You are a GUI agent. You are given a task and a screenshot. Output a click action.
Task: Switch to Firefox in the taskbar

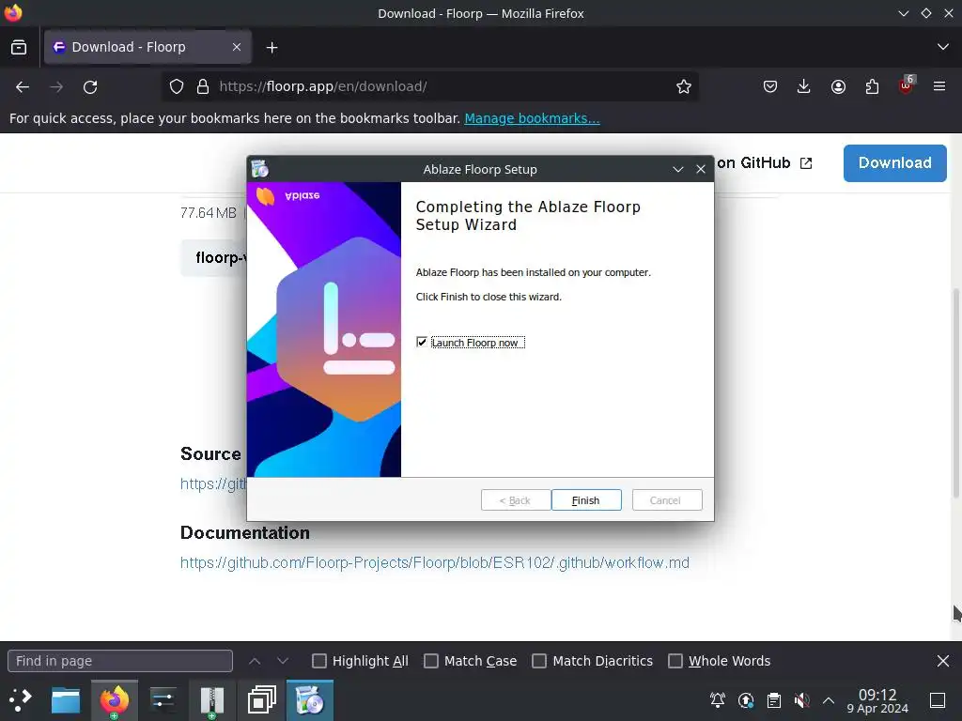(x=115, y=700)
